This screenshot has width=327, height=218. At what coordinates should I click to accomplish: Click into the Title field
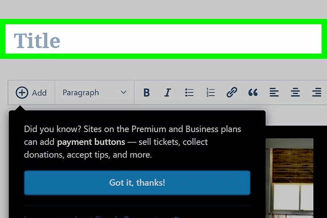click(163, 40)
